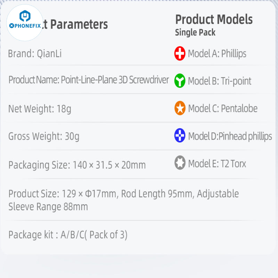Click the gray T2 Torx icon
The height and width of the screenshot is (278, 278).
point(180,163)
